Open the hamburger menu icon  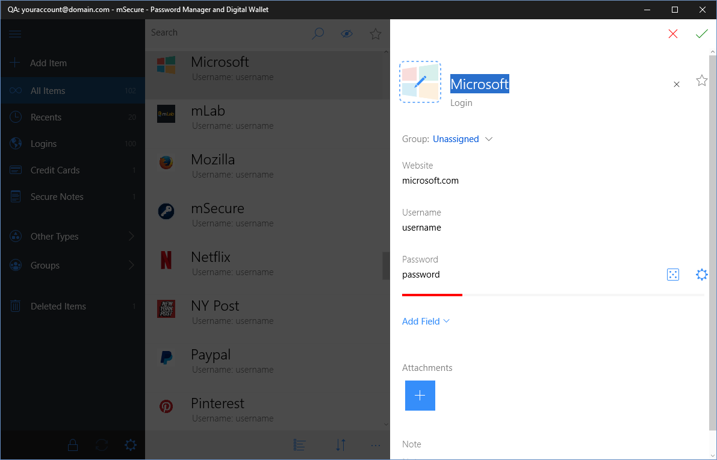click(x=15, y=34)
